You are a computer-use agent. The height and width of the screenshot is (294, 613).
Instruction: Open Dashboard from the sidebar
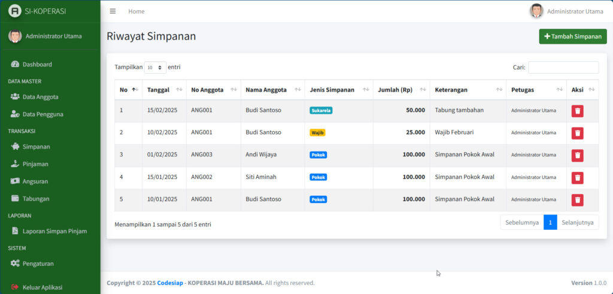pyautogui.click(x=37, y=64)
